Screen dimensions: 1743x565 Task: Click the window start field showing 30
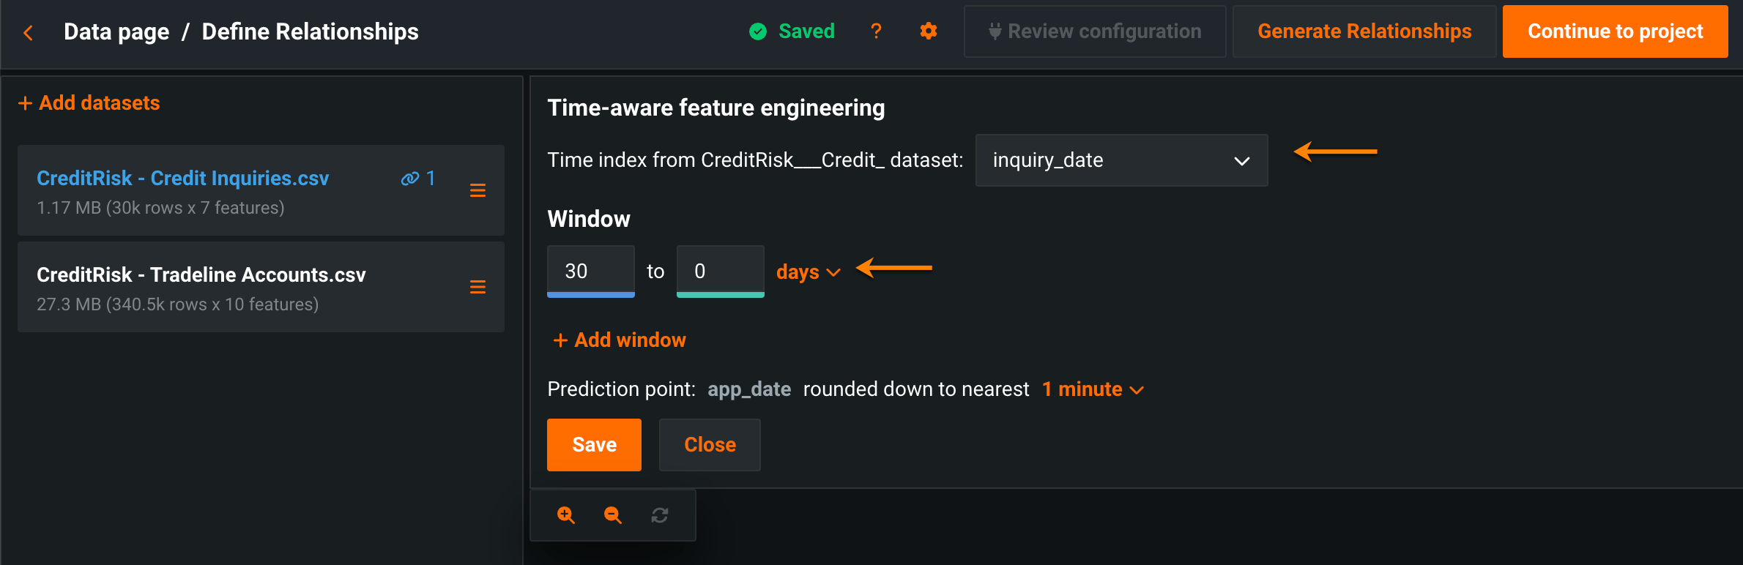pyautogui.click(x=590, y=272)
